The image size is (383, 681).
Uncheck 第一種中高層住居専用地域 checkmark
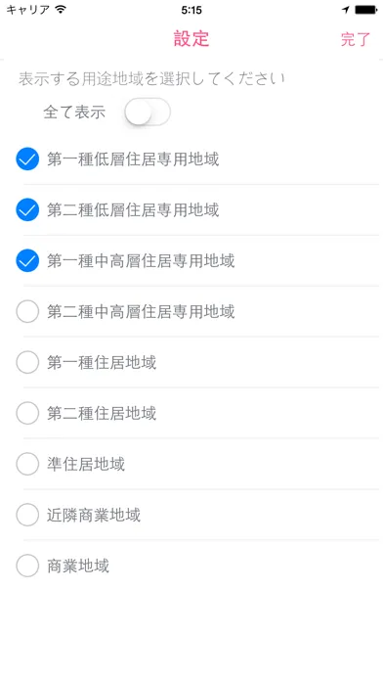(x=27, y=260)
